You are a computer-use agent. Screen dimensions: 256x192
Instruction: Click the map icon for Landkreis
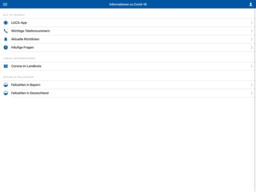pyautogui.click(x=6, y=66)
